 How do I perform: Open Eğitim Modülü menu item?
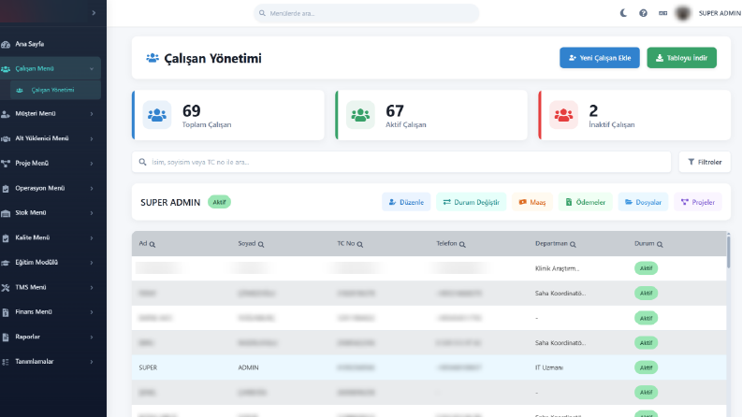pos(51,263)
